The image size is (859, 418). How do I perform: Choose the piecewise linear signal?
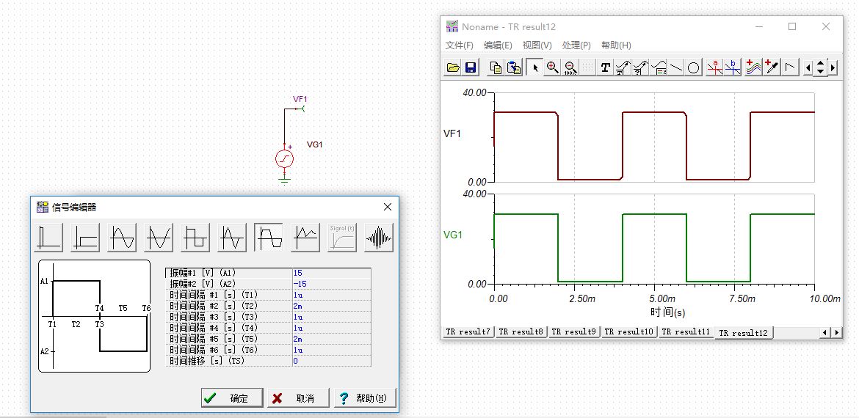(x=305, y=238)
